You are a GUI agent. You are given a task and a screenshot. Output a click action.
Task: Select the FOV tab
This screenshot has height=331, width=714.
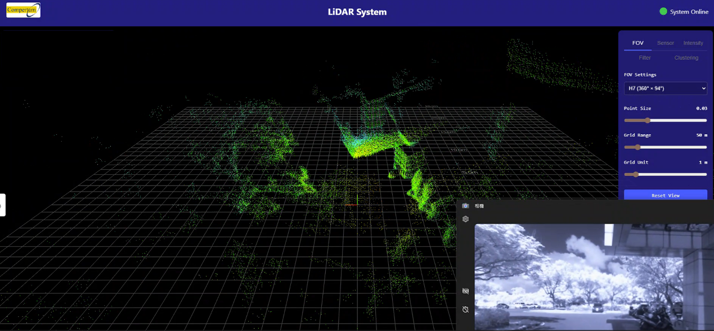[x=637, y=43]
